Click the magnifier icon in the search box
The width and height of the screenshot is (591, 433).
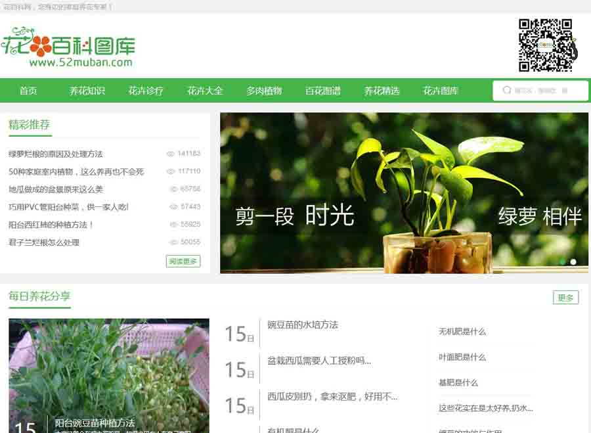point(507,90)
